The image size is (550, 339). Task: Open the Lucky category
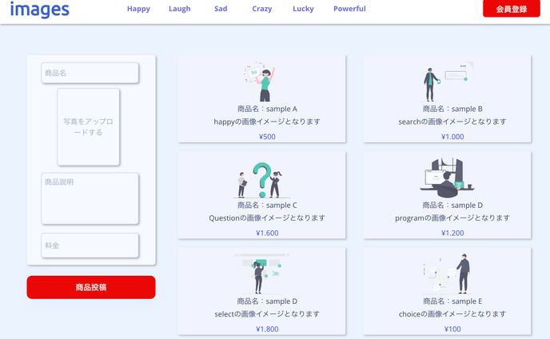click(x=303, y=9)
